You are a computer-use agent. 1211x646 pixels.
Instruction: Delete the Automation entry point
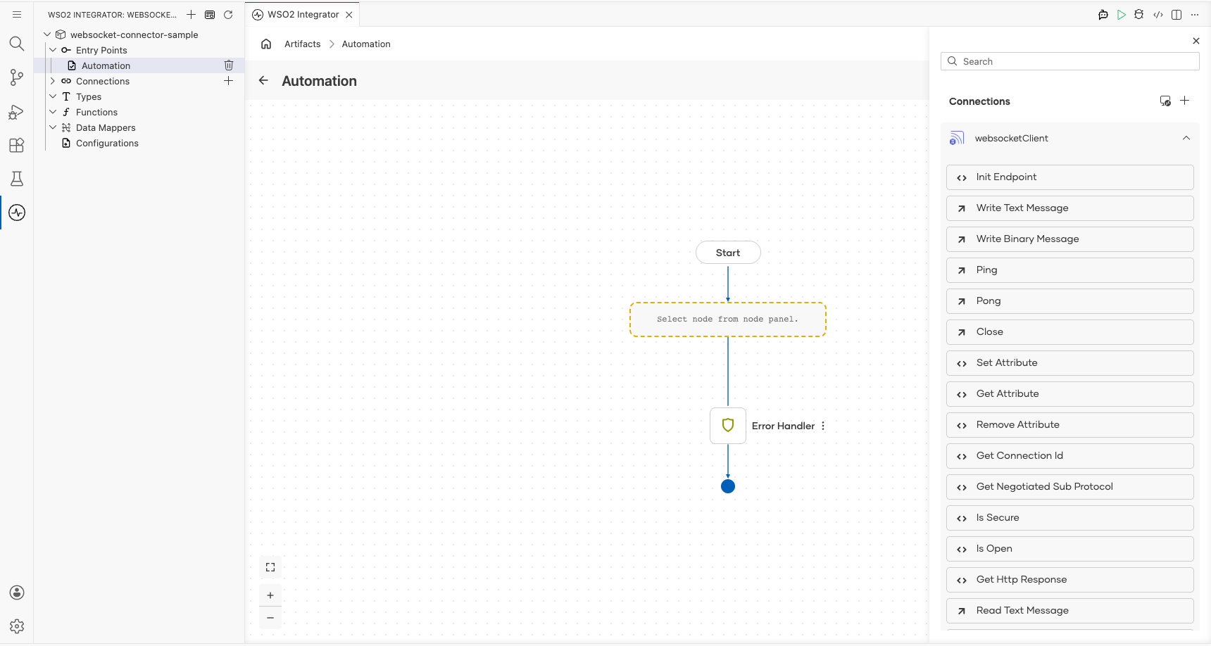[x=229, y=65]
